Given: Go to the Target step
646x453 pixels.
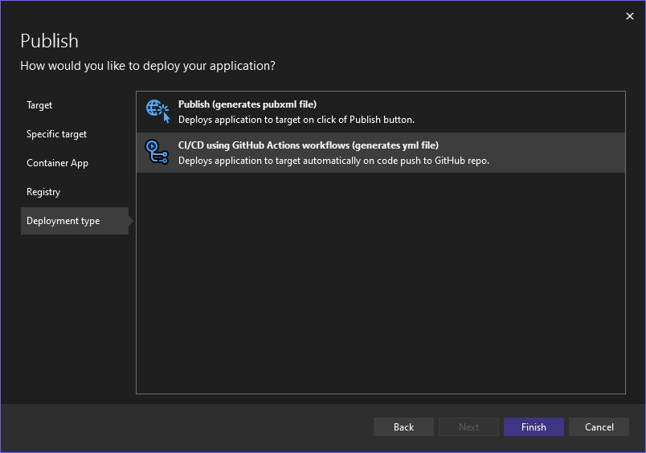Looking at the screenshot, I should 39,105.
